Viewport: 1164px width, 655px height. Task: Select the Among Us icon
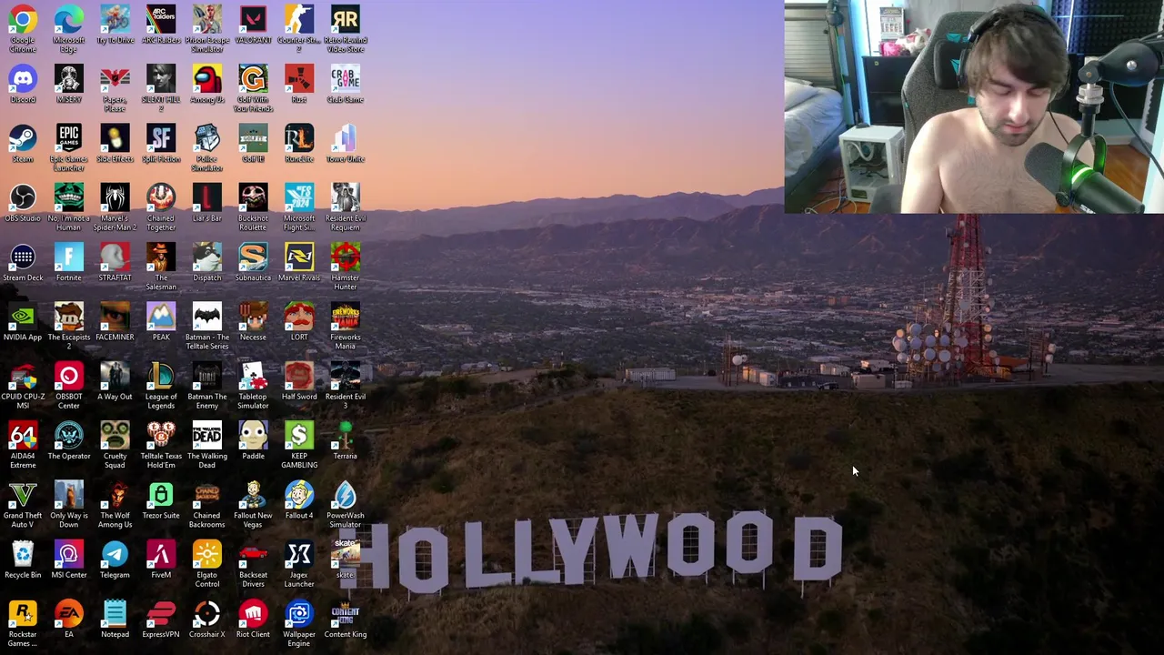pos(207,78)
